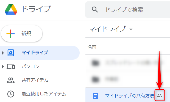The image size is (170, 102).
Task: Click the マイドライブ drive icon in sidebar
Action: (x=11, y=53)
